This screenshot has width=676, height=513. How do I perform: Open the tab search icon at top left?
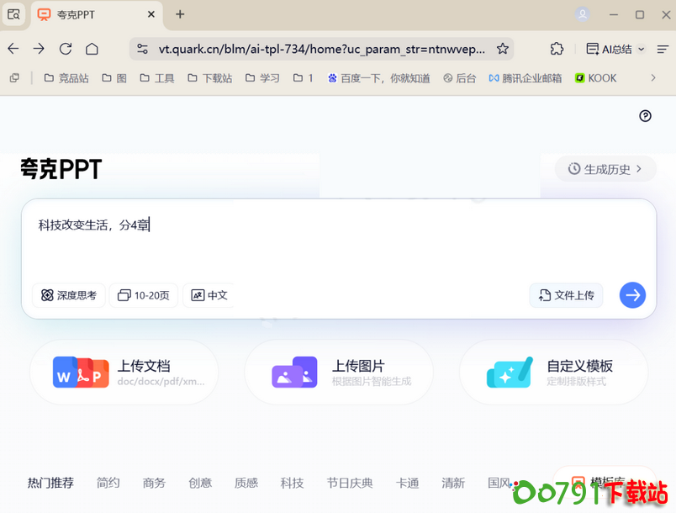pos(13,14)
